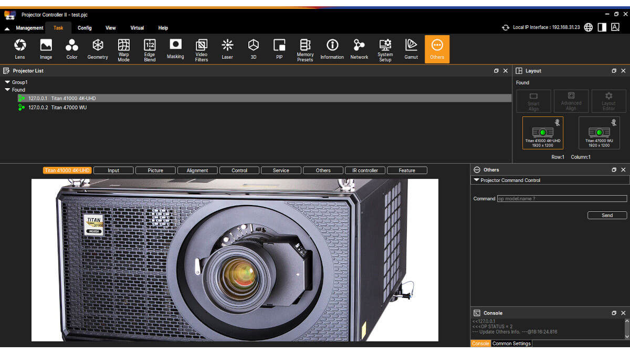Screen dimensions: 630x354
Task: Open the Help tab
Action: coord(163,28)
